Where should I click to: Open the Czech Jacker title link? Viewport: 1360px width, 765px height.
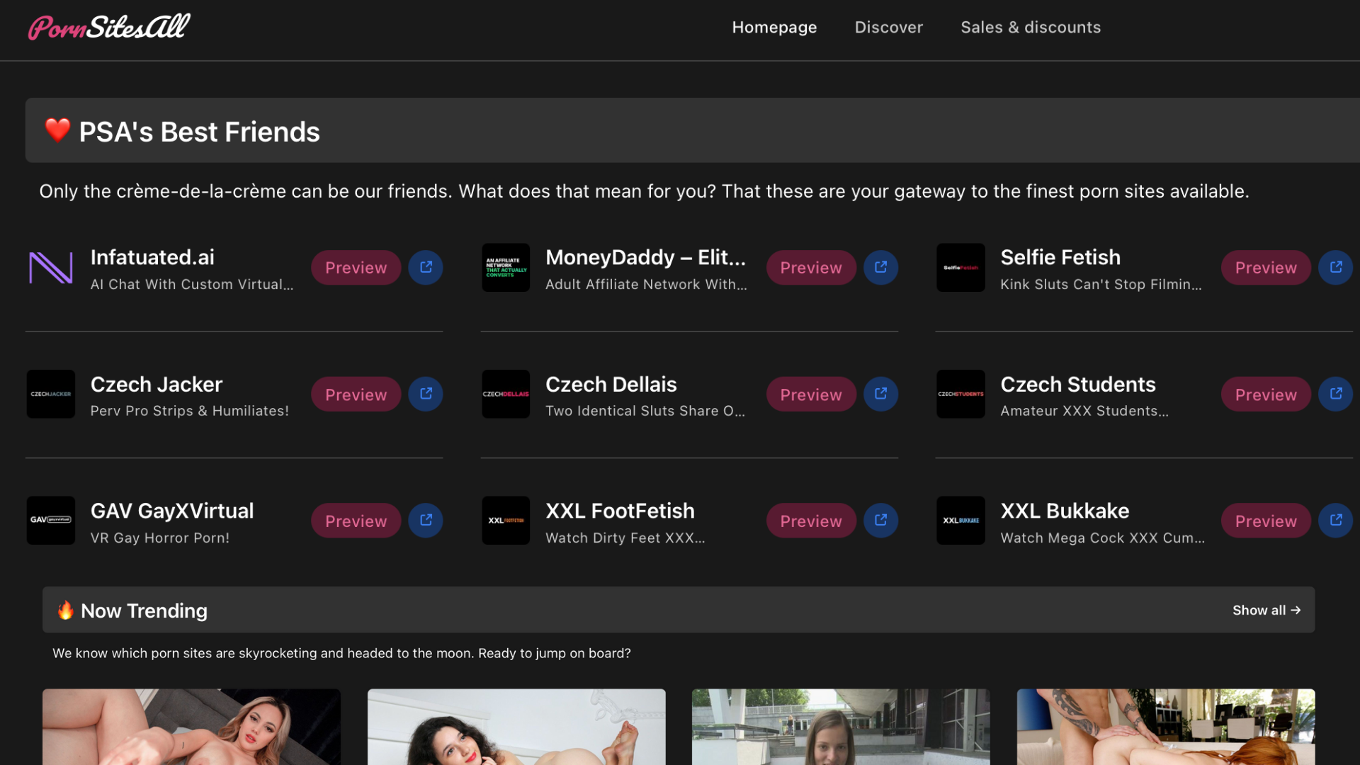click(157, 384)
